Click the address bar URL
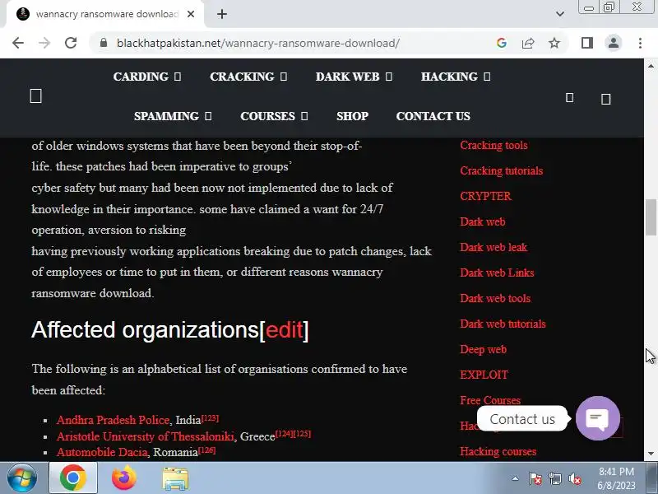Screen dimensions: 658x494 tap(257, 43)
